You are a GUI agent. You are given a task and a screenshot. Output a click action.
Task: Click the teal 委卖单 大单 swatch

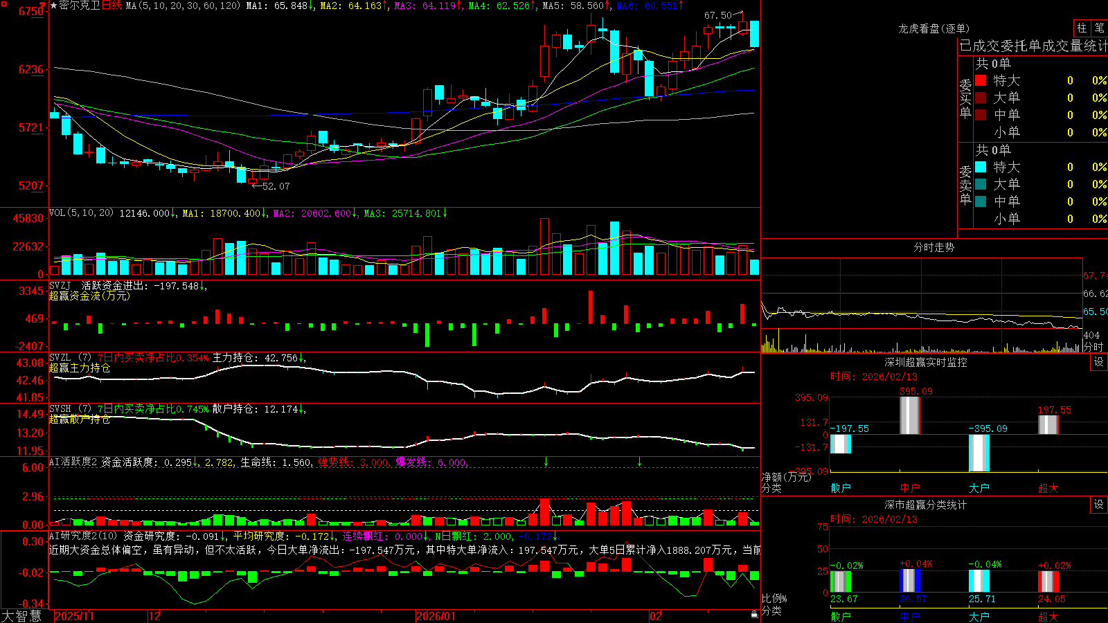pyautogui.click(x=981, y=184)
